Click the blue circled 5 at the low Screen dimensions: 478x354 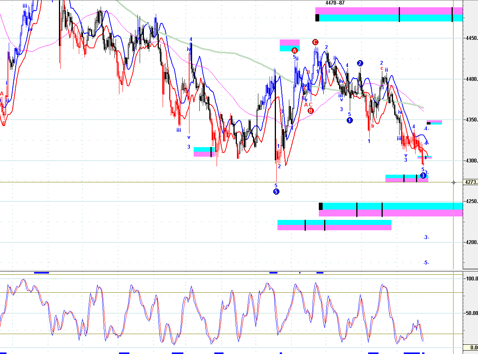(276, 192)
